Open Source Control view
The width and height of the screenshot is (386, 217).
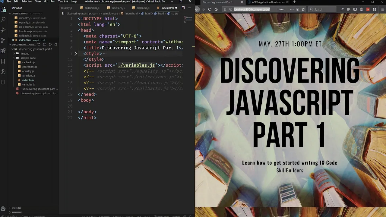click(3, 40)
